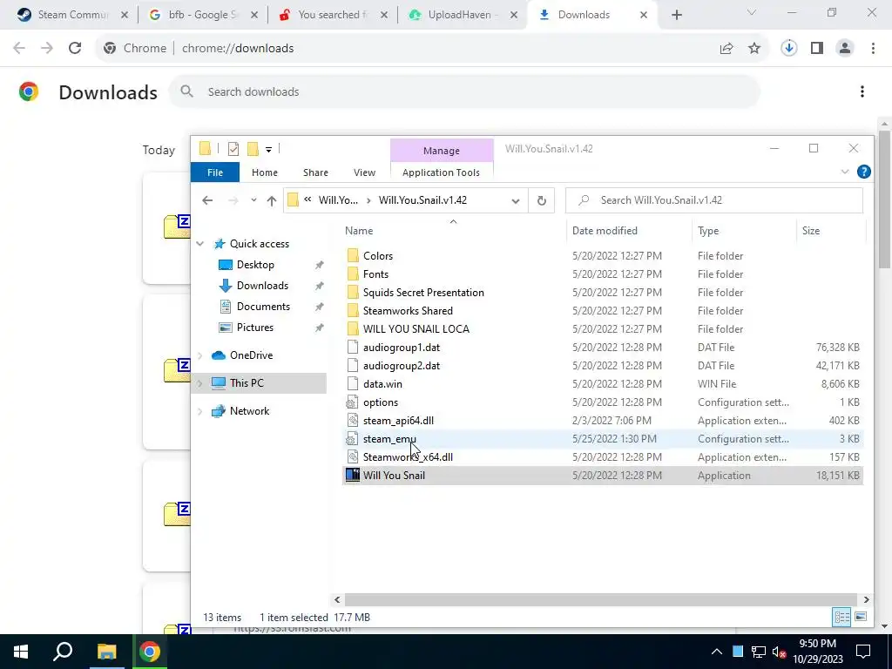Open Chrome profile avatar

845,49
